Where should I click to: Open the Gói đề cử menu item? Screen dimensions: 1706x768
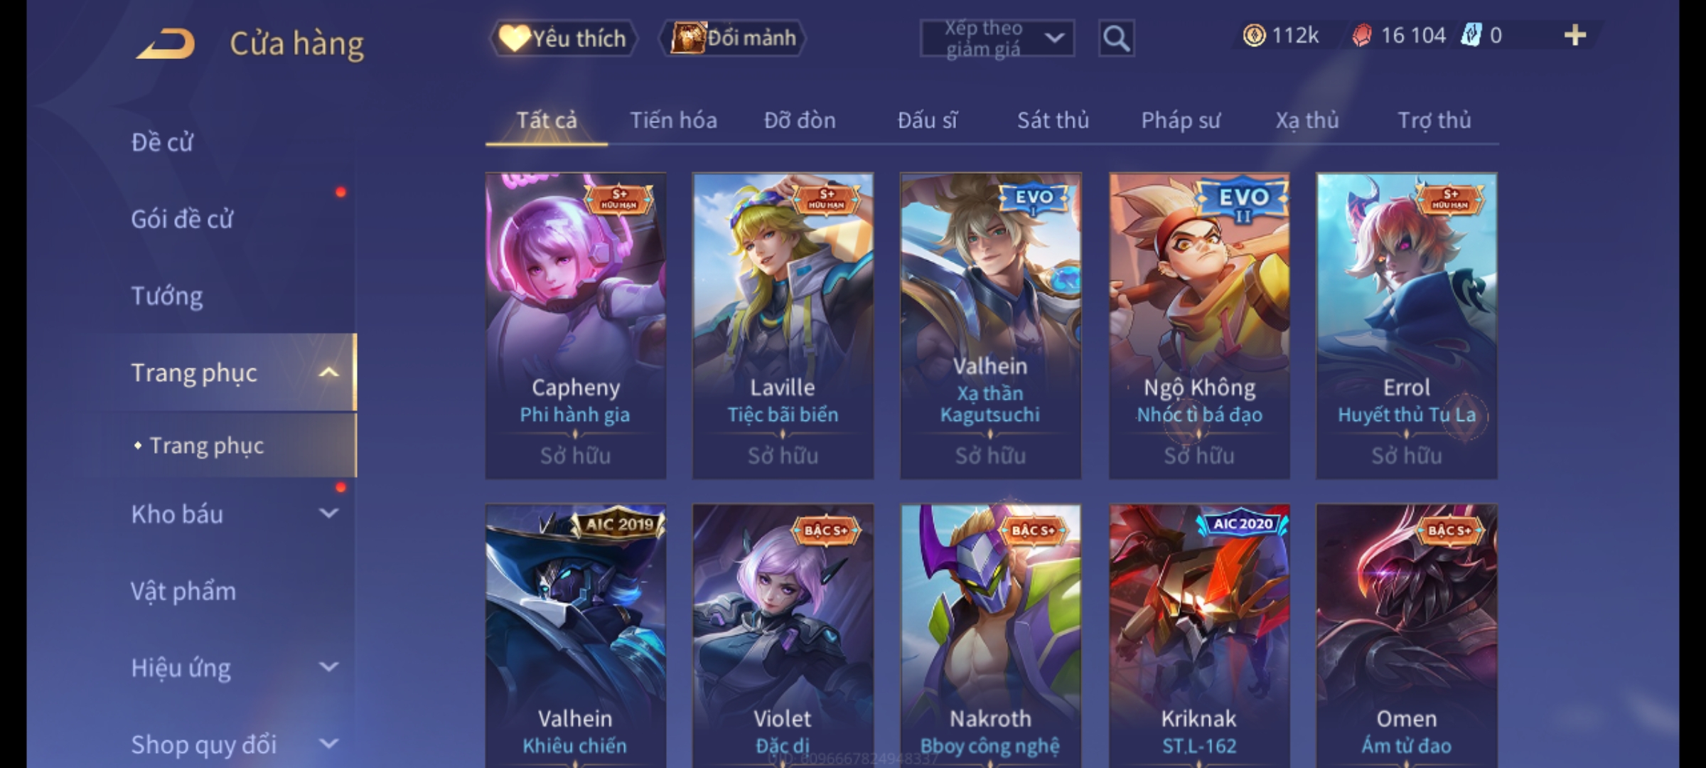point(182,219)
